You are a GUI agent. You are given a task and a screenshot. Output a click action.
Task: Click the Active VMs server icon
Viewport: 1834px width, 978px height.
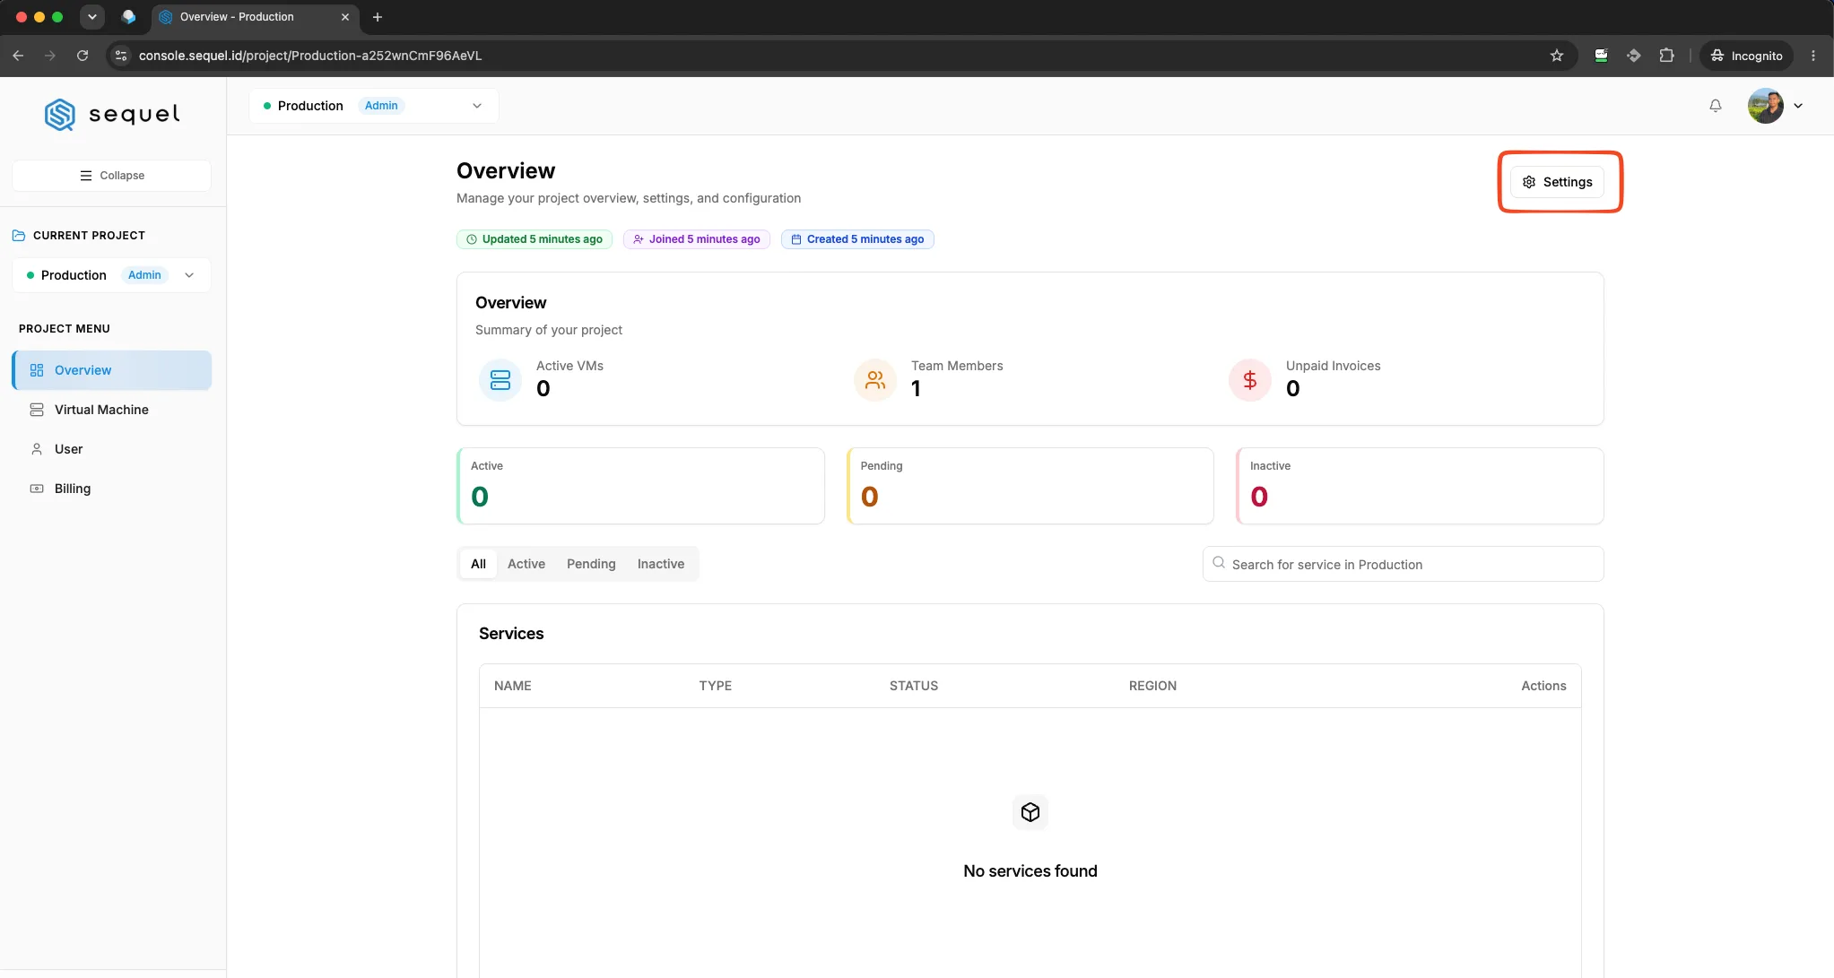[500, 380]
